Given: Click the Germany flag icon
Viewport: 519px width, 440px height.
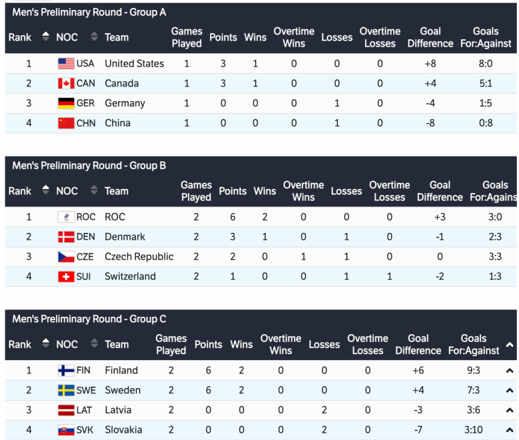Looking at the screenshot, I should click(x=66, y=103).
